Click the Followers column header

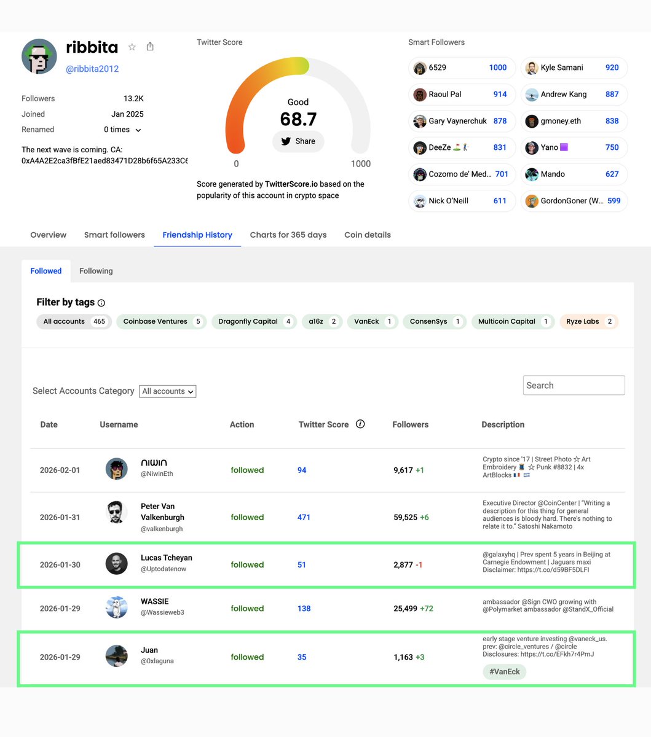(x=411, y=424)
